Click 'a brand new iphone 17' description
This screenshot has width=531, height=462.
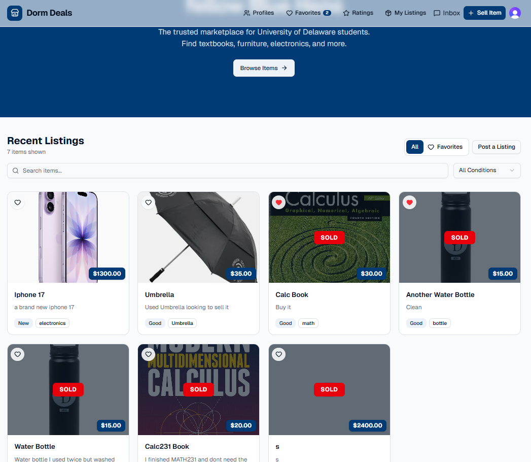coord(44,307)
